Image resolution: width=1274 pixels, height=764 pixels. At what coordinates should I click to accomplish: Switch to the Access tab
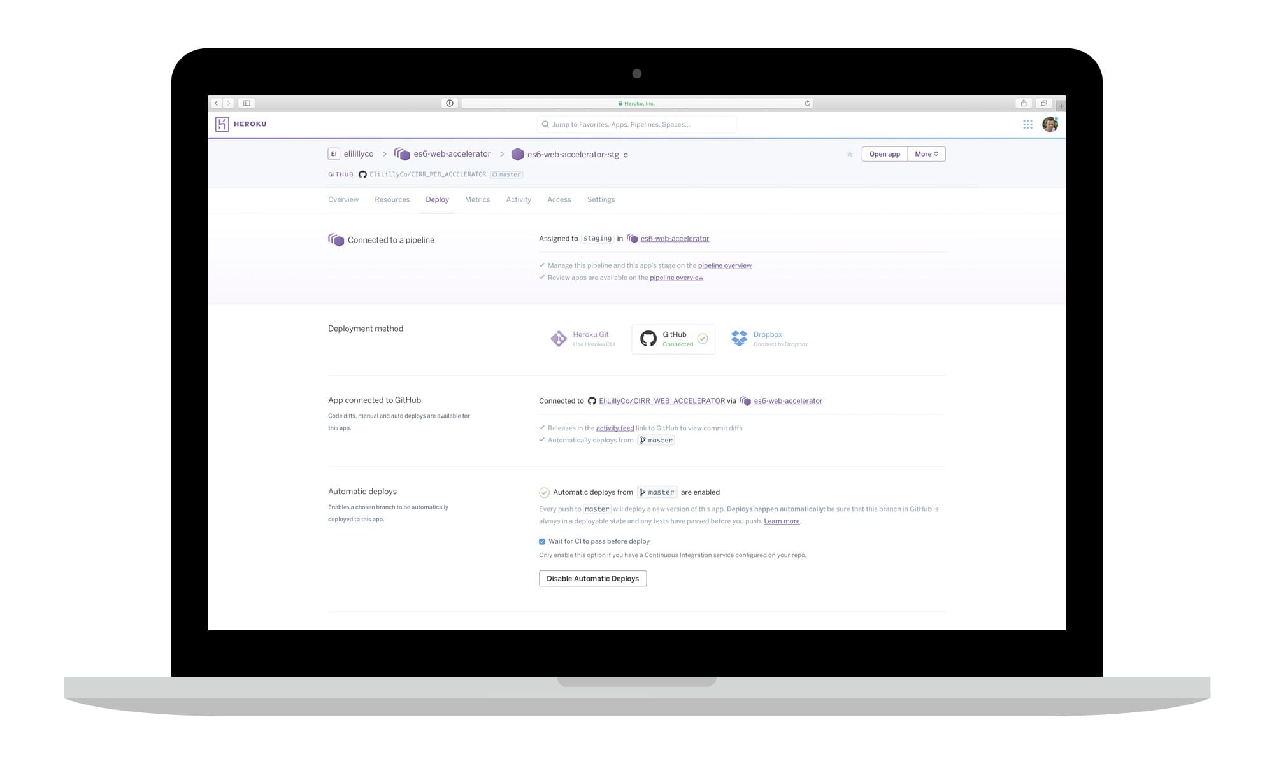[x=559, y=200]
